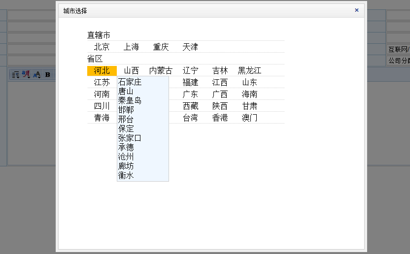This screenshot has height=254, width=410.
Task: Expand the 河北 province city list
Action: (102, 71)
